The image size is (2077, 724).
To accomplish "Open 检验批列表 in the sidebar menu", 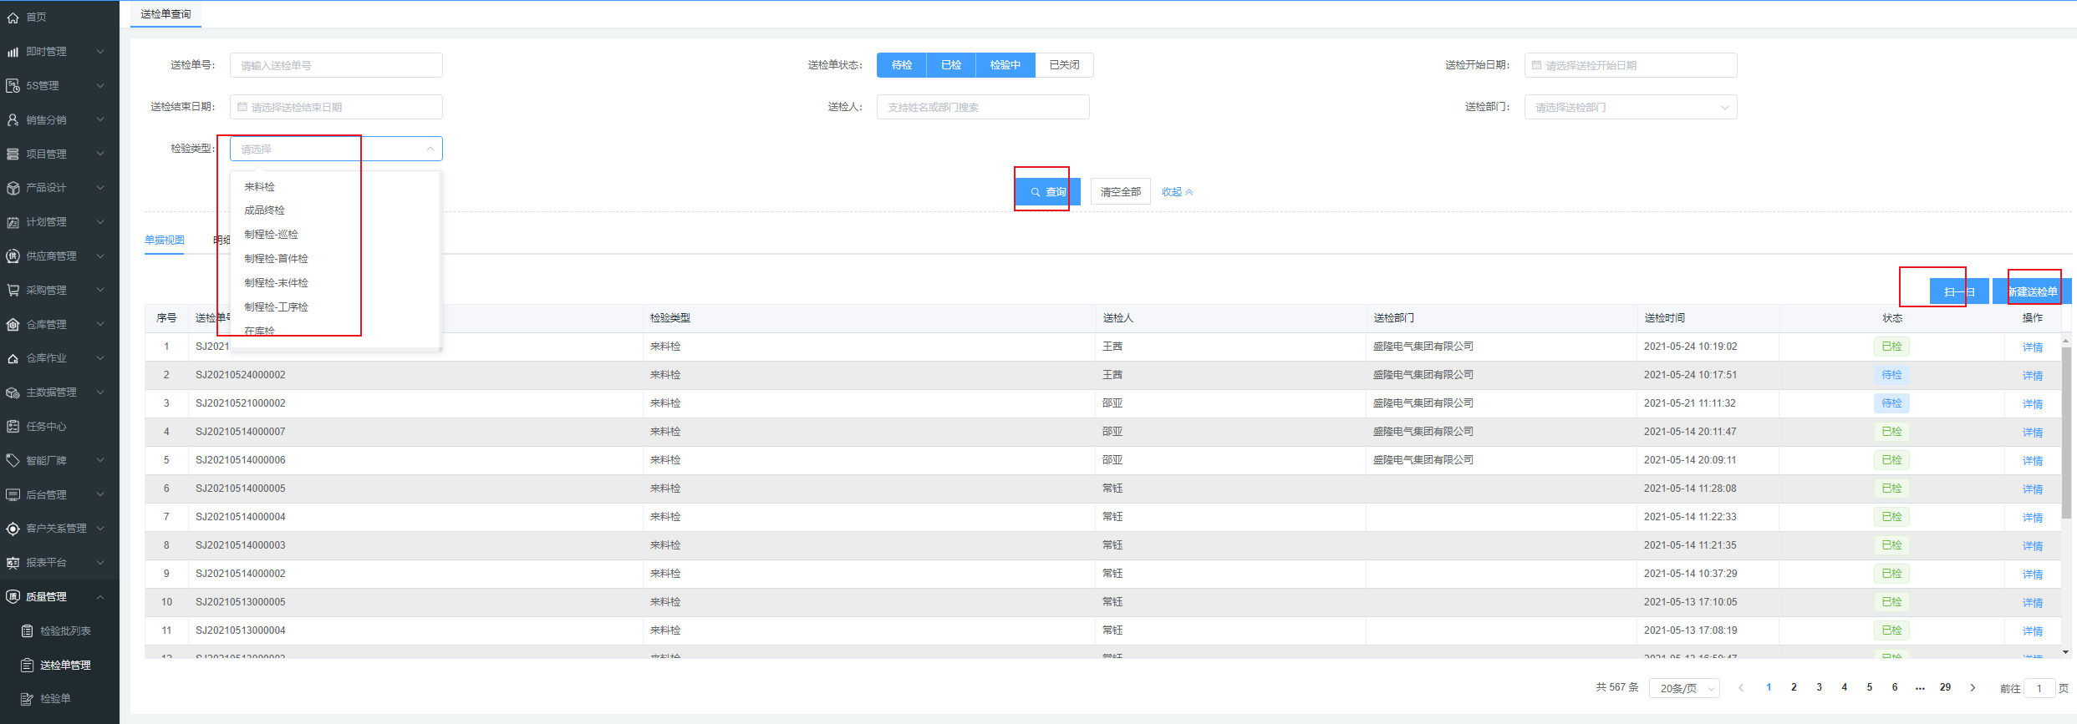I will click(65, 631).
